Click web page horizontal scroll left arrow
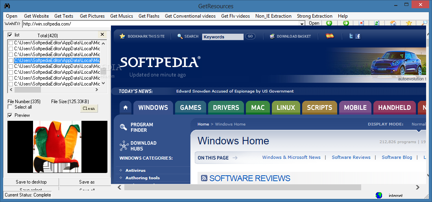 click(x=119, y=187)
